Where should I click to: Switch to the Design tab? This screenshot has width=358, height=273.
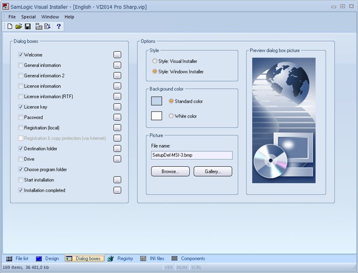point(48,259)
